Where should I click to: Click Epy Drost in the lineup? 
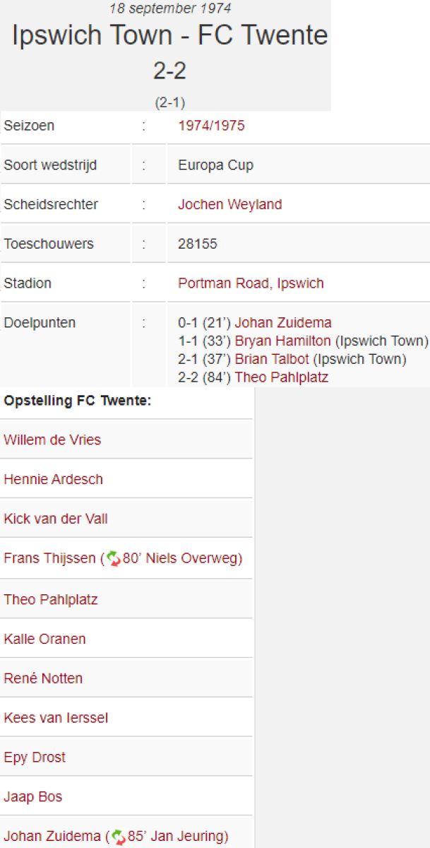click(x=35, y=758)
